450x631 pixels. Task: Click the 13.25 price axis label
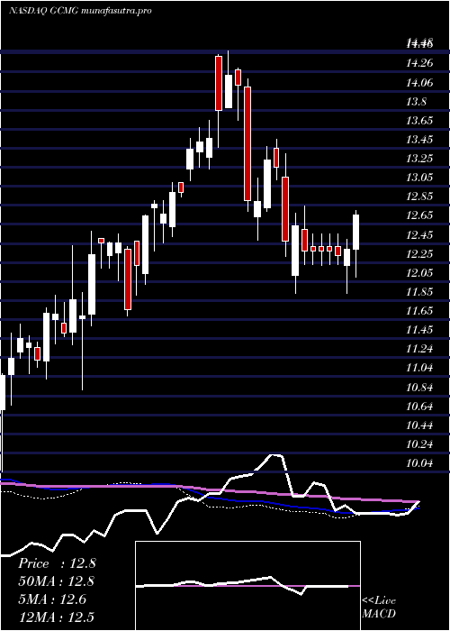coord(420,159)
